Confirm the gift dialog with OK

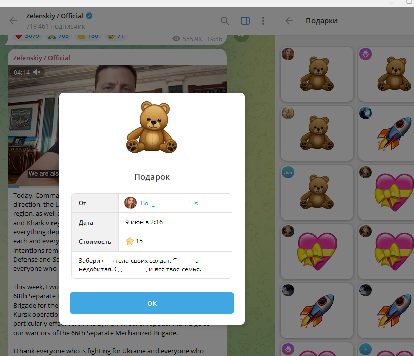(152, 303)
